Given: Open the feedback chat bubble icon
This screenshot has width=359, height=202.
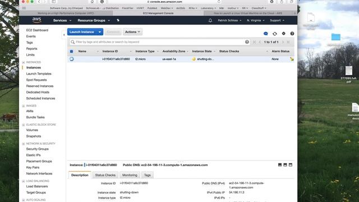Looking at the screenshot, I should [265, 34].
